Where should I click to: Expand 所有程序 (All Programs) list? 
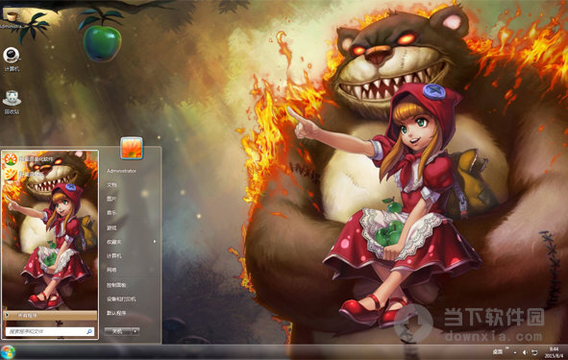(x=50, y=316)
